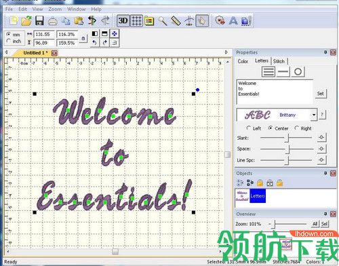Add lettering with the A icon
Viewport: 339px width, 266px height.
click(233, 21)
